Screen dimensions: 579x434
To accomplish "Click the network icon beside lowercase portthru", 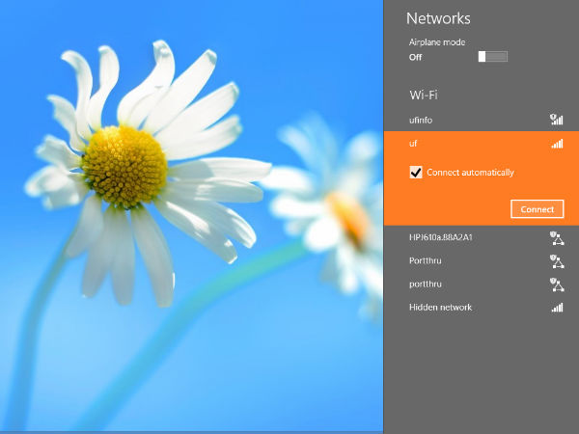I will (556, 285).
